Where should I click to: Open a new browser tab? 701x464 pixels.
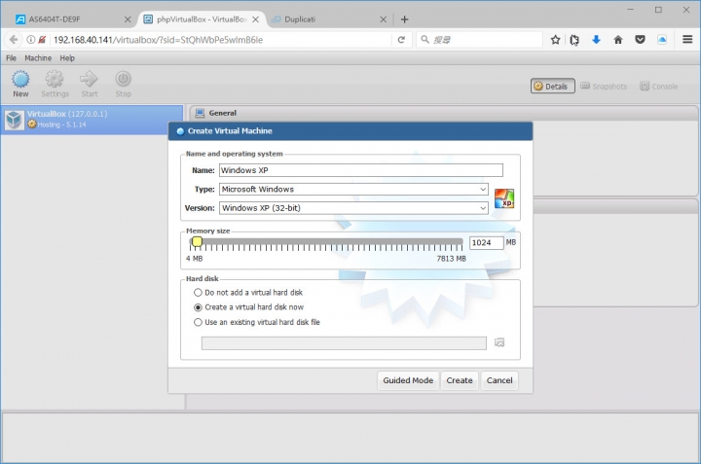coord(405,19)
